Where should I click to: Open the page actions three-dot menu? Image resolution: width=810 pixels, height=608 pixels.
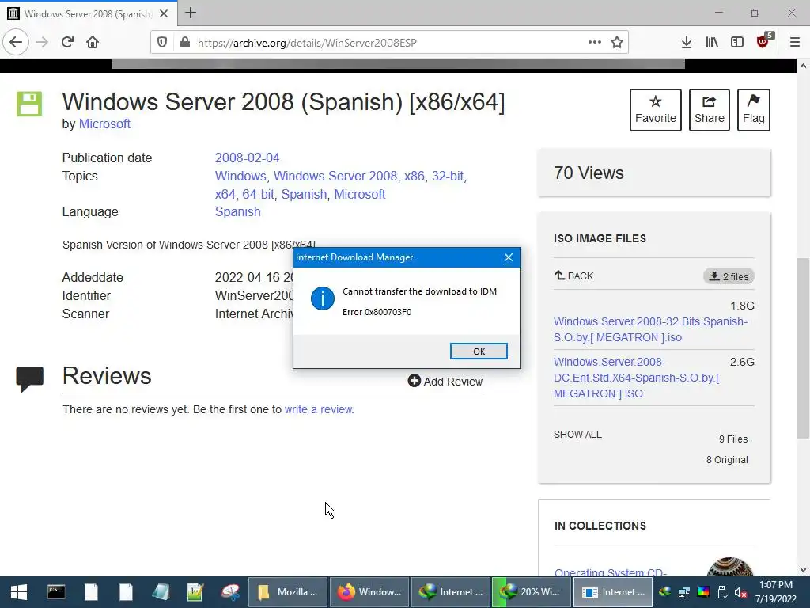tap(595, 43)
